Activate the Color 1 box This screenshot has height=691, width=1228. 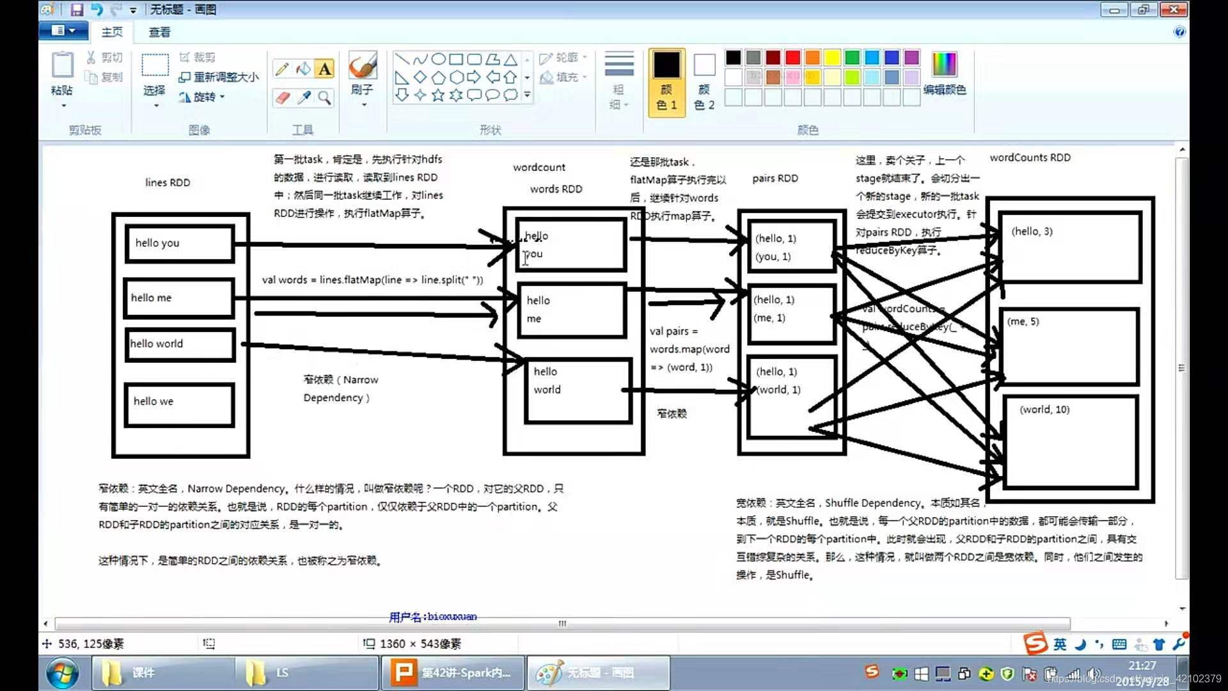pyautogui.click(x=666, y=80)
